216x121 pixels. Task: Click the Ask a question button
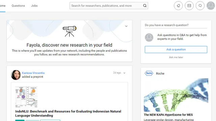(x=176, y=49)
